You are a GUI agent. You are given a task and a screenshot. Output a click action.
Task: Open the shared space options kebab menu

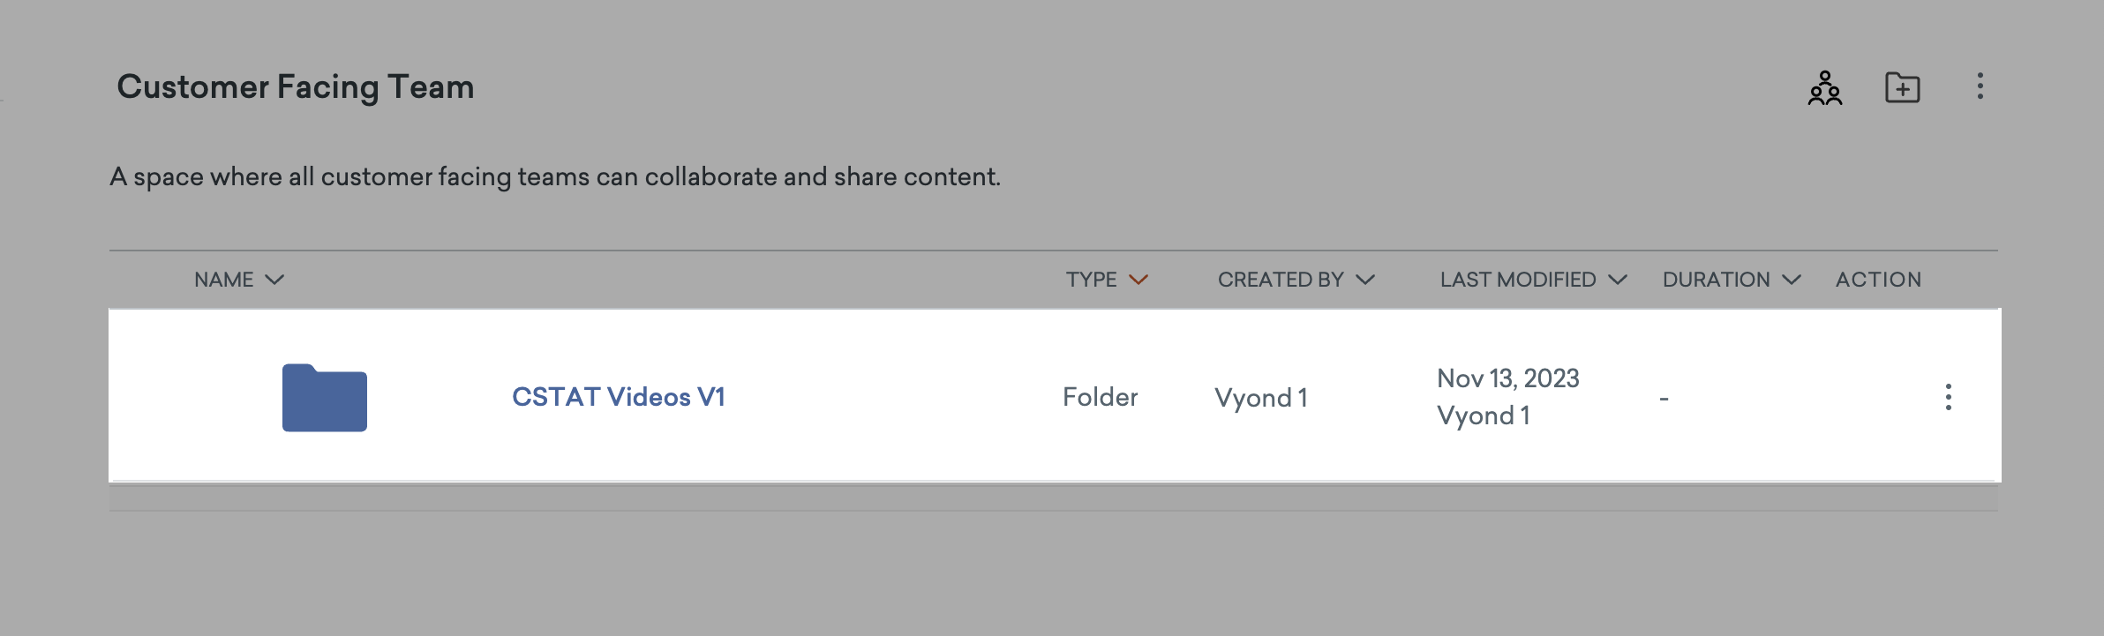pos(1980,88)
